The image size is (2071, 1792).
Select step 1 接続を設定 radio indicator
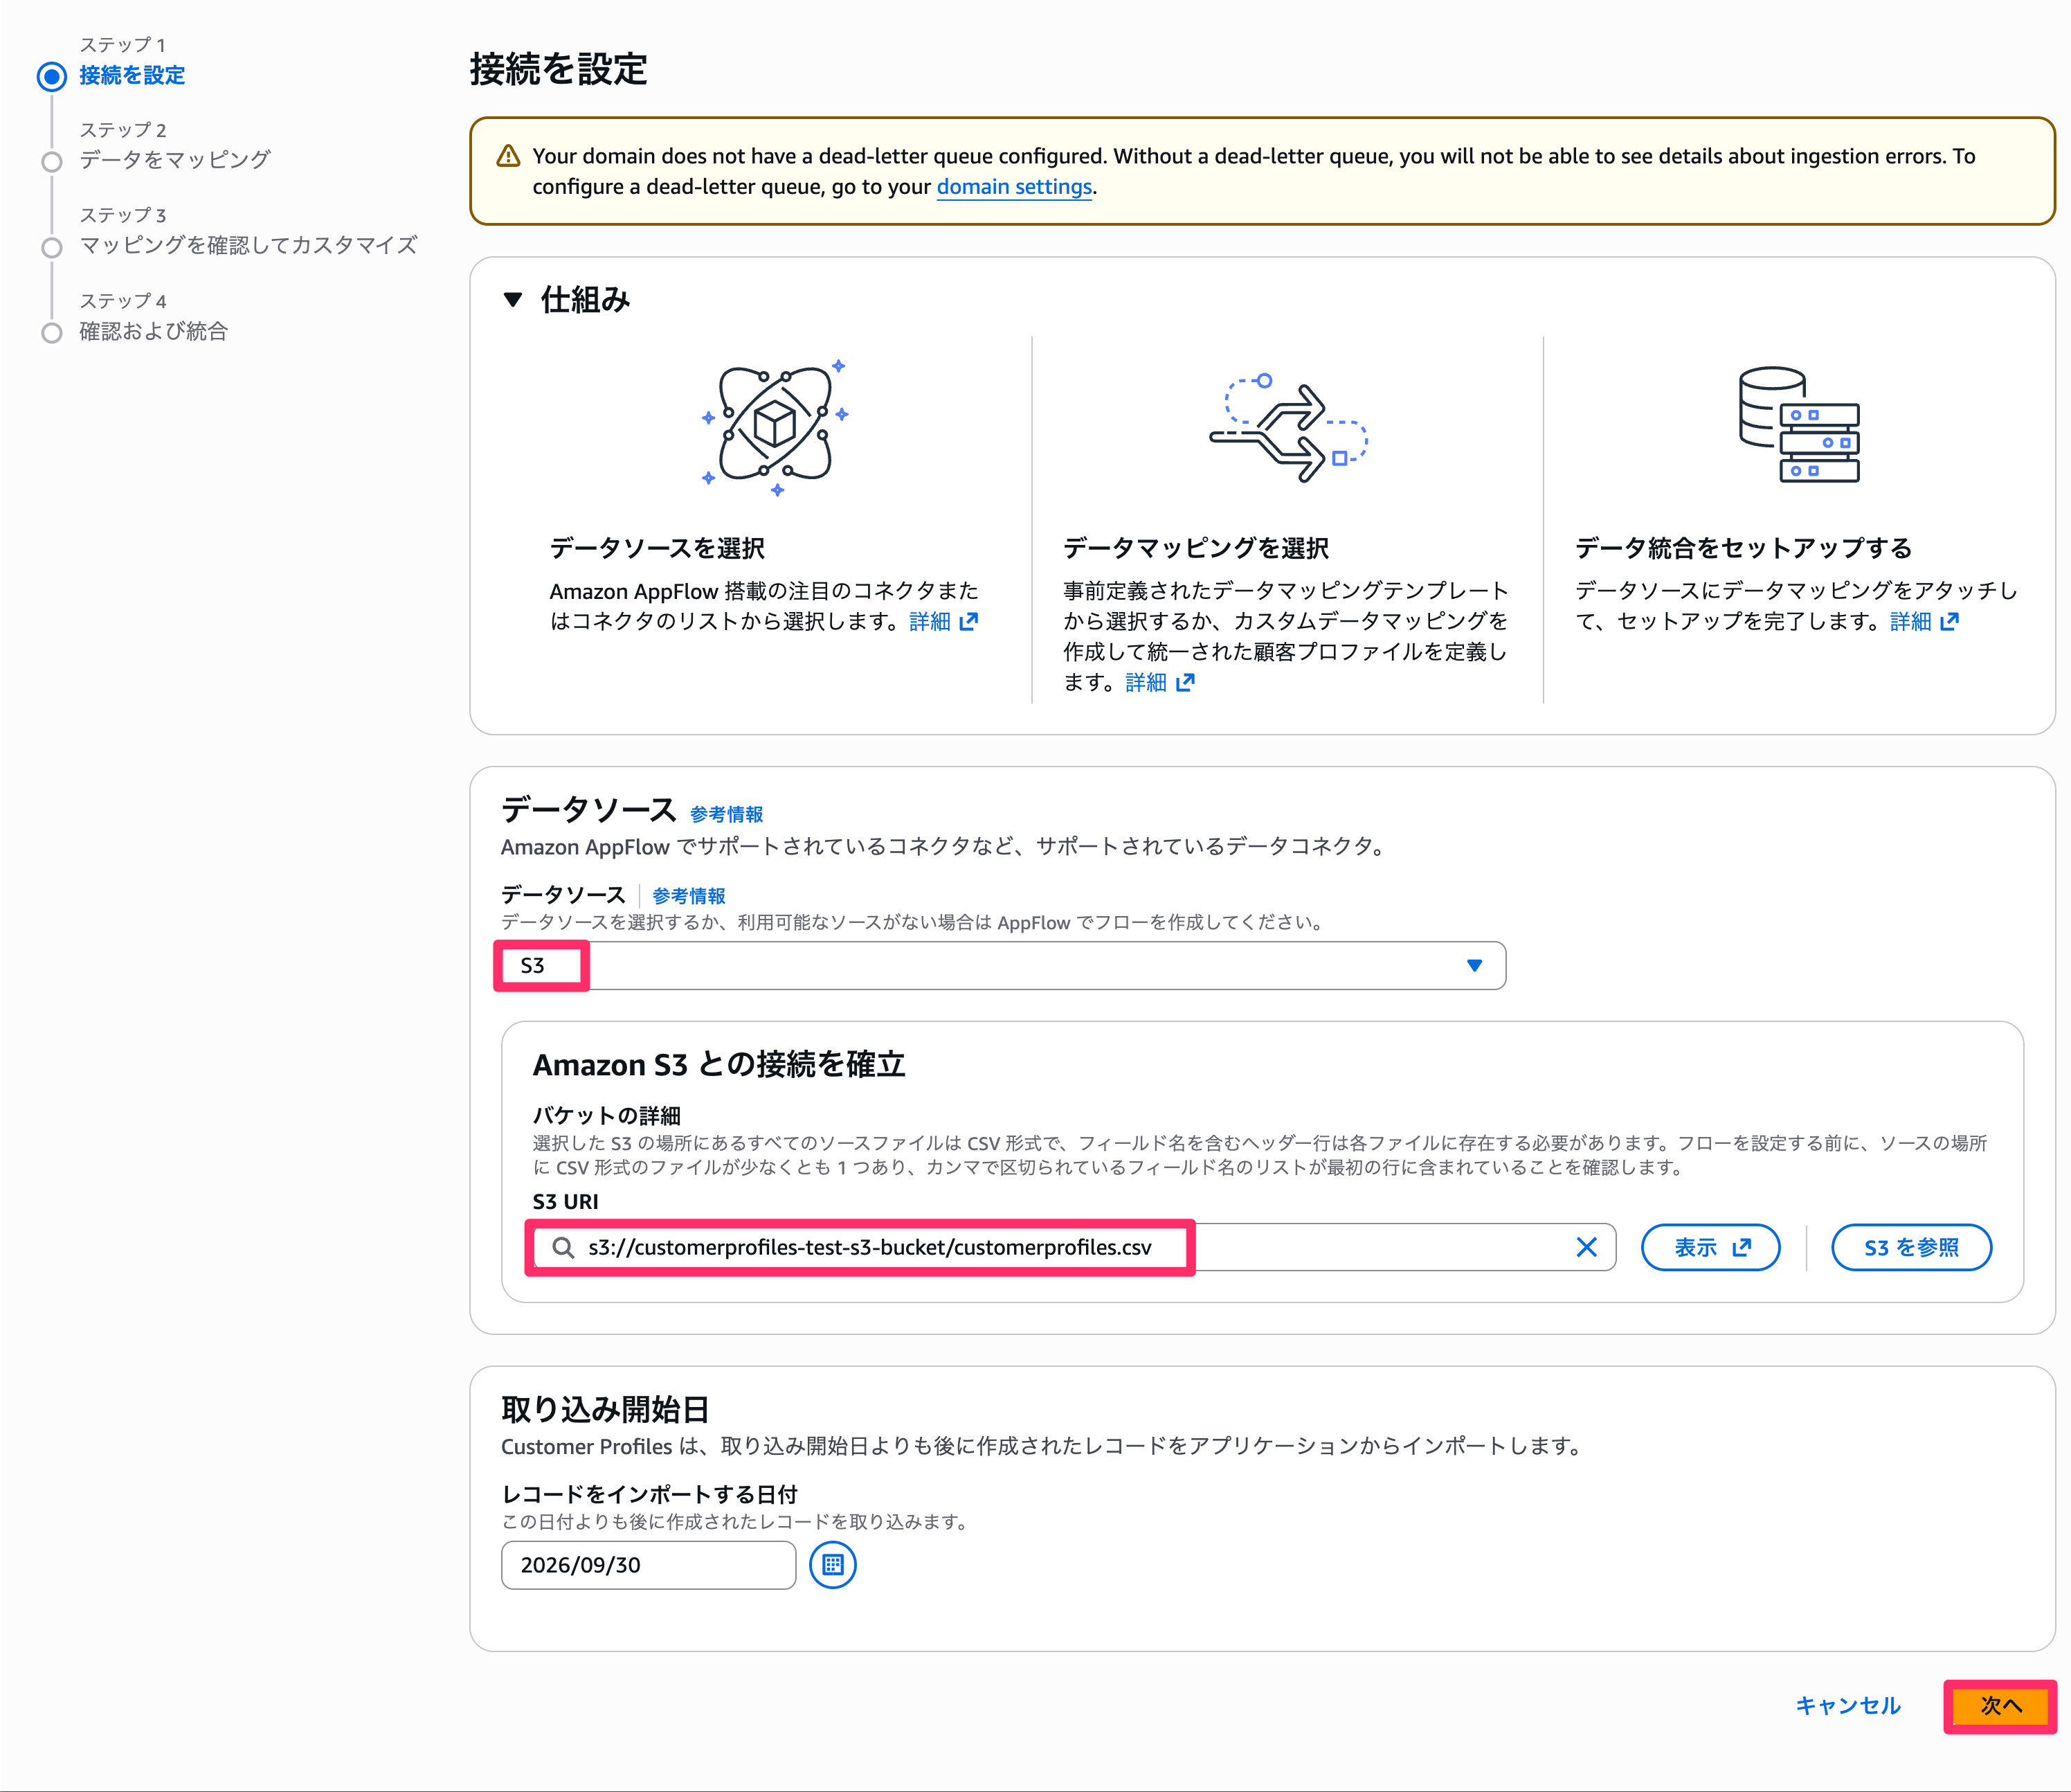52,76
